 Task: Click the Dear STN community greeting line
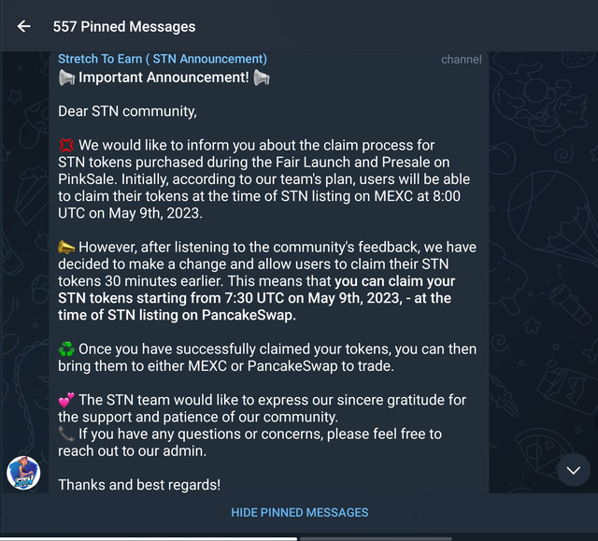tap(127, 111)
